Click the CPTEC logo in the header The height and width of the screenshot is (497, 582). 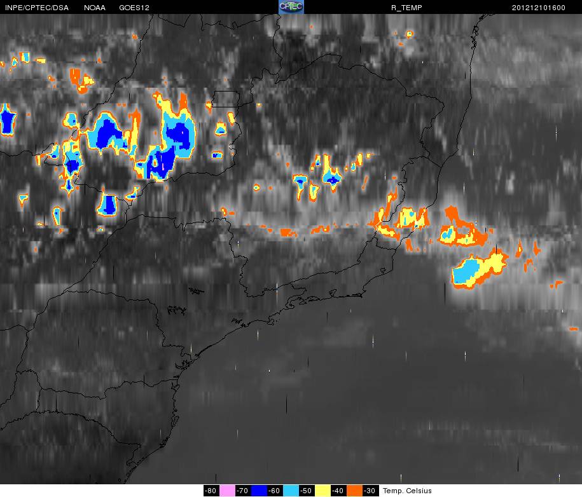pos(291,7)
